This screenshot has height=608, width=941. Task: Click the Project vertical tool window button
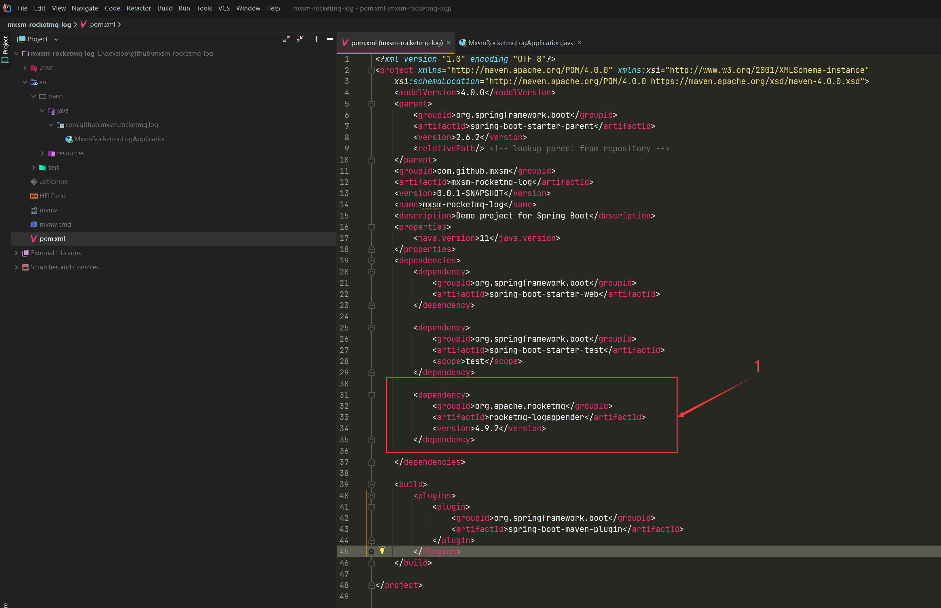click(x=5, y=45)
